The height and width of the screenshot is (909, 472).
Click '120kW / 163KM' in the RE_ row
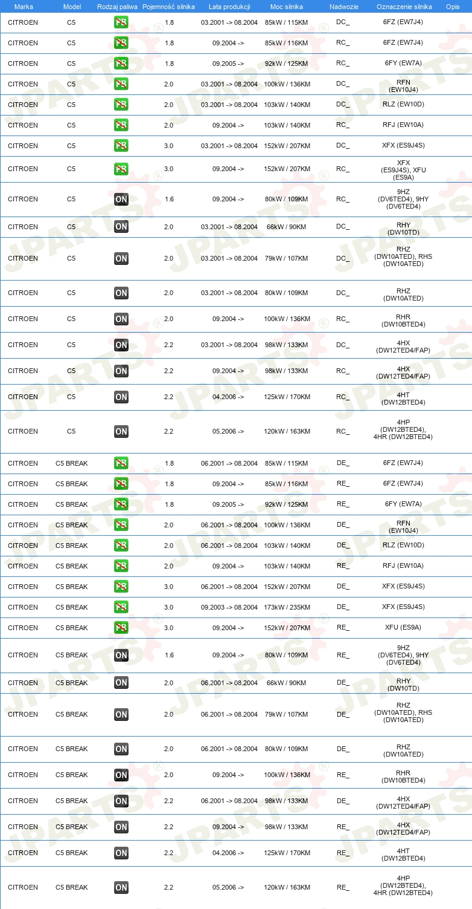287,887
